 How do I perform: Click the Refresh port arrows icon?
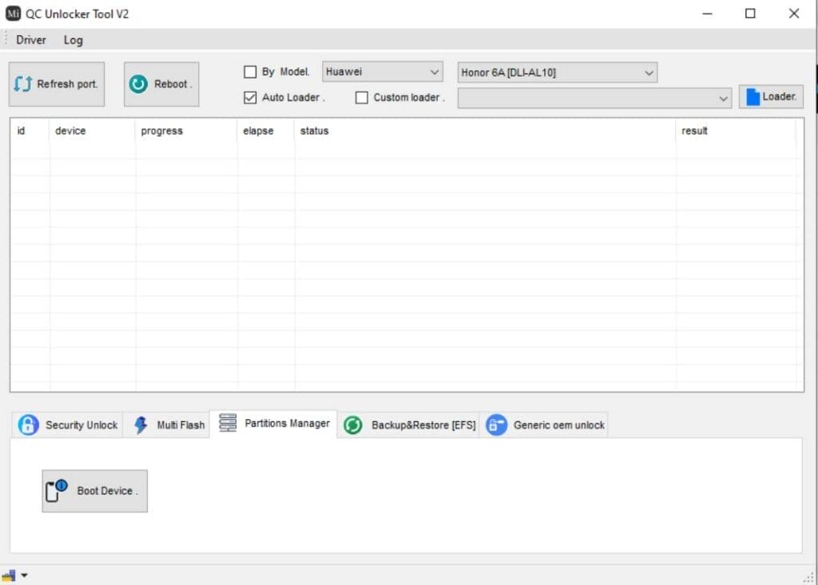pos(23,84)
